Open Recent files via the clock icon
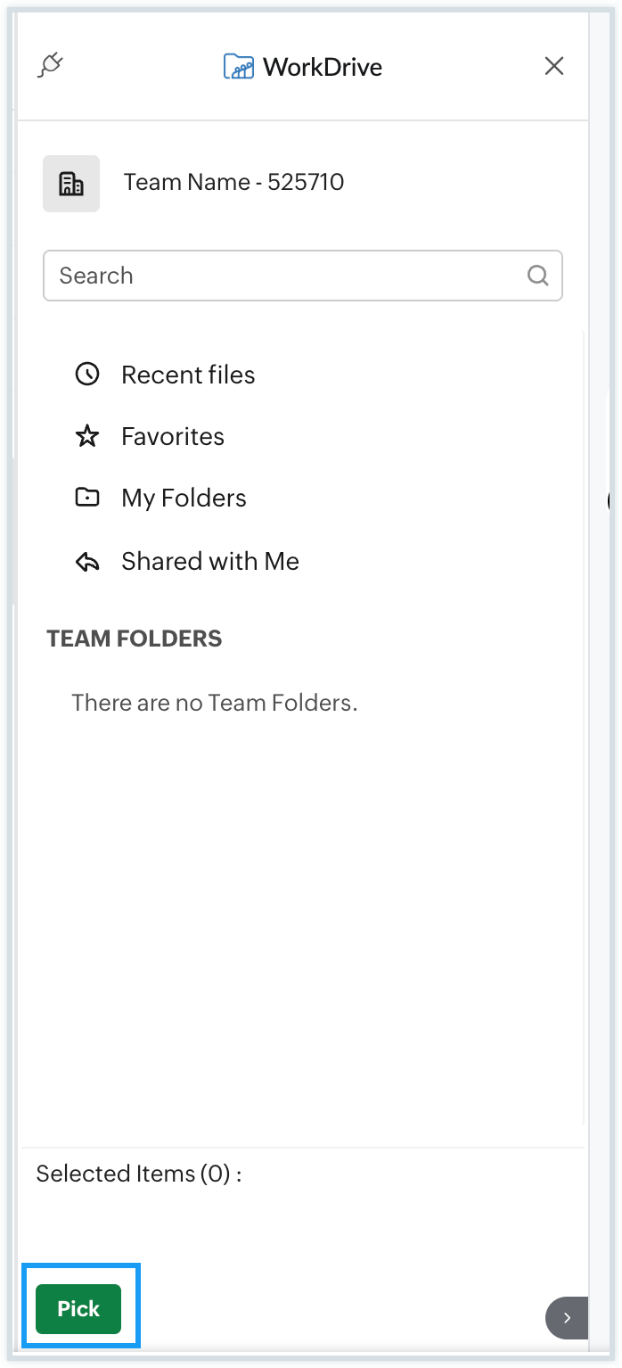The image size is (622, 1368). click(x=87, y=375)
